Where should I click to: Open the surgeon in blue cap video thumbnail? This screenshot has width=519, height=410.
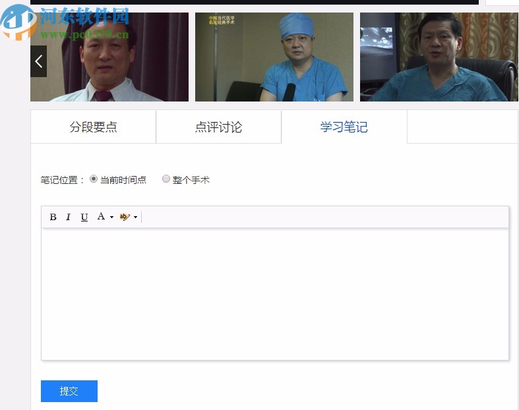(x=274, y=57)
